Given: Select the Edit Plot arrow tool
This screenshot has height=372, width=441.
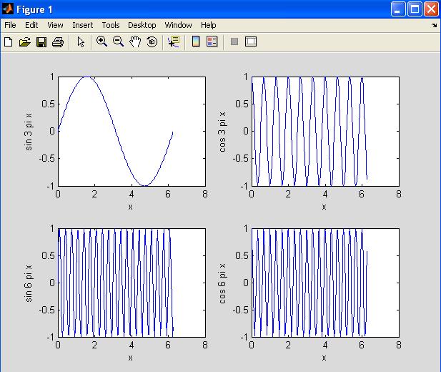Looking at the screenshot, I should (x=81, y=42).
